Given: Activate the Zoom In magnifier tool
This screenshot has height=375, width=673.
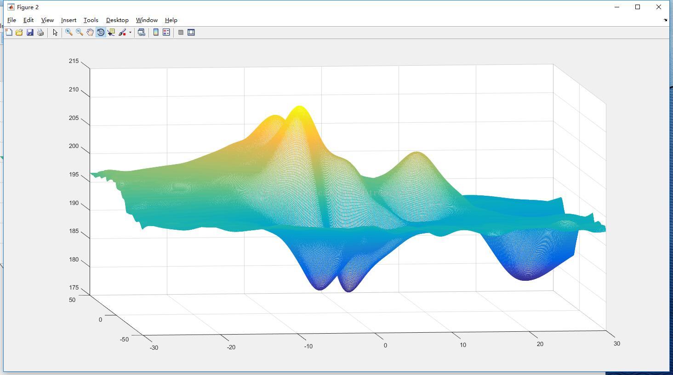Looking at the screenshot, I should pyautogui.click(x=69, y=32).
